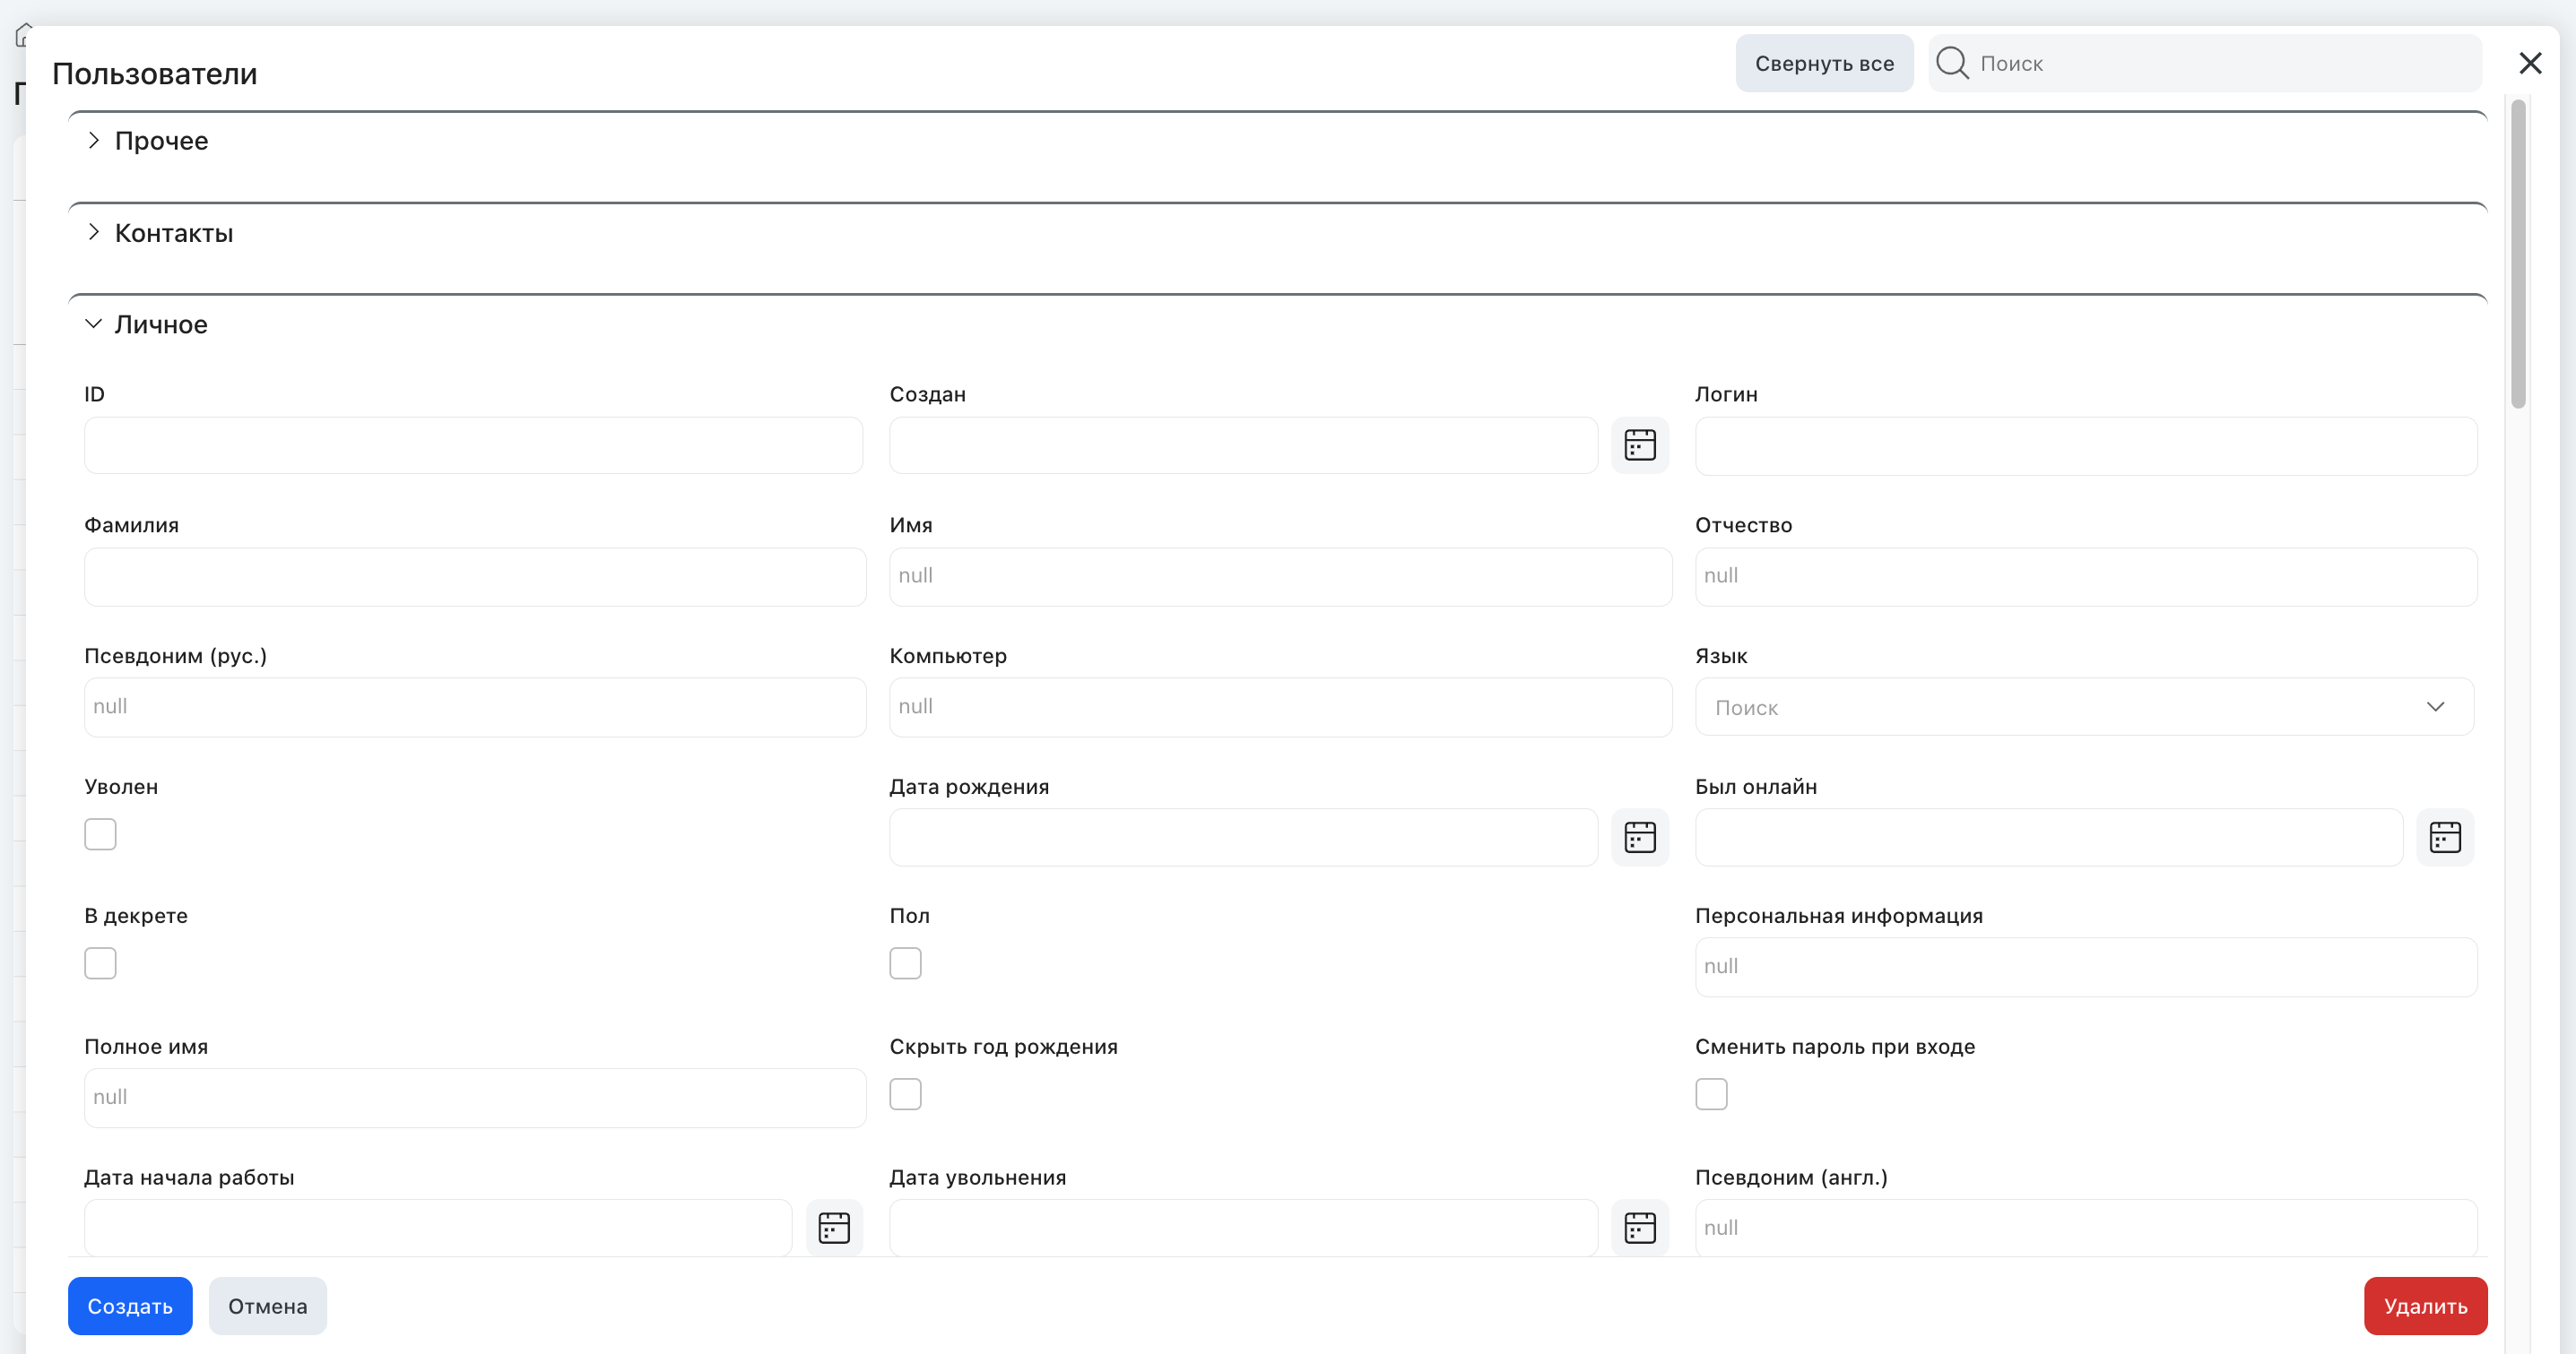Image resolution: width=2576 pixels, height=1354 pixels.
Task: Enable Сменить пароль при входе checkbox
Action: (x=1711, y=1094)
